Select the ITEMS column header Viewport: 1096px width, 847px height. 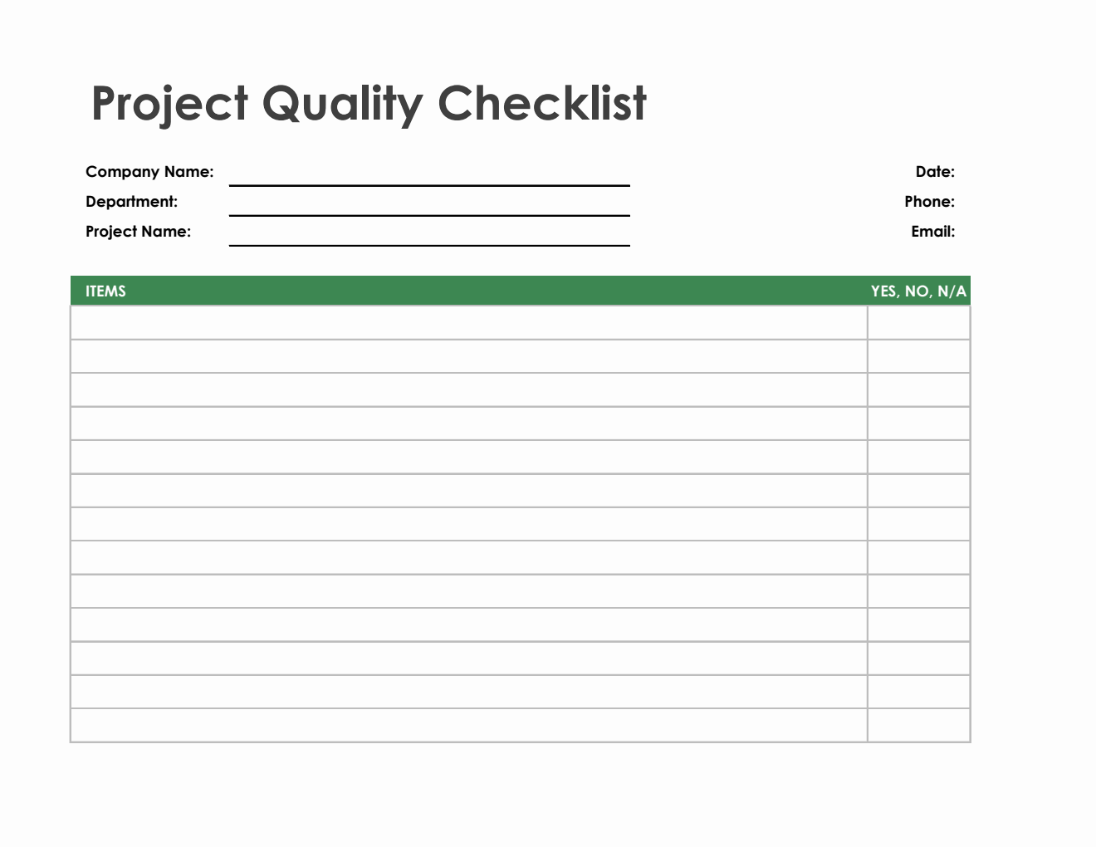coord(105,291)
